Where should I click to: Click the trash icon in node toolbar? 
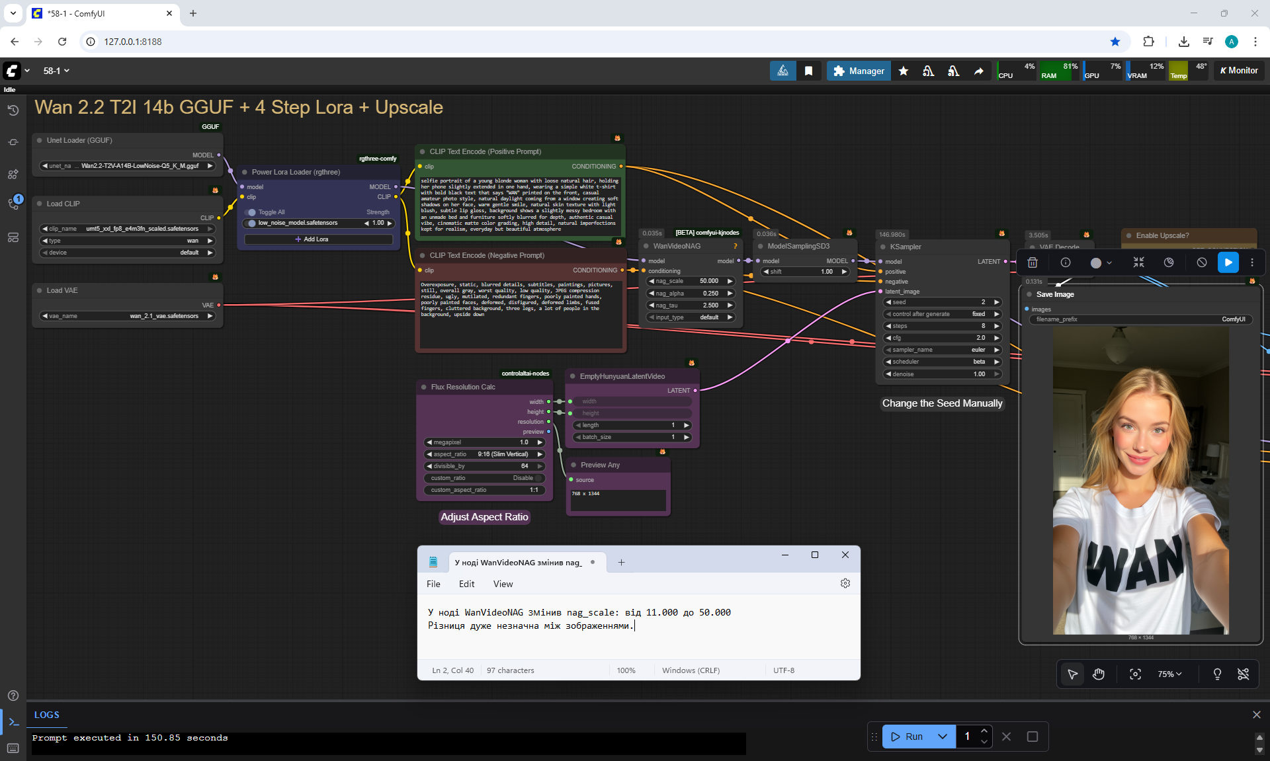1033,262
